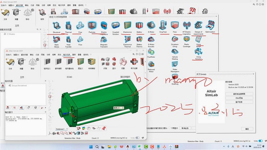Viewport: 267px width, 150px height.
Task: Select the Optimization icon
Action: click(x=210, y=25)
